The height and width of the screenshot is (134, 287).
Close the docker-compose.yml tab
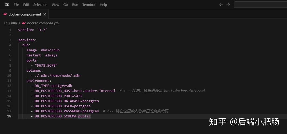click(x=45, y=14)
